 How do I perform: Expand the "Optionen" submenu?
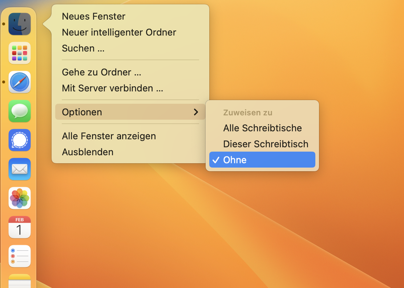point(130,112)
